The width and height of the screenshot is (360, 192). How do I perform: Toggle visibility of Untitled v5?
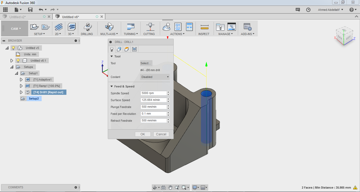tap(13, 48)
